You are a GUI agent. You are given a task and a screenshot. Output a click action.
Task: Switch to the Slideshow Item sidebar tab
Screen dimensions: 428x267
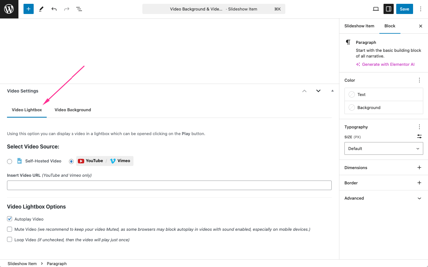point(359,26)
